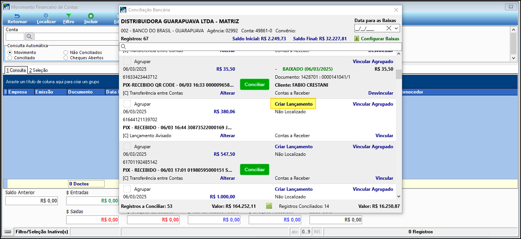521x239 pixels.
Task: Click Vincular Agrupado for the R$ 547,50 record
Action: coord(373,146)
